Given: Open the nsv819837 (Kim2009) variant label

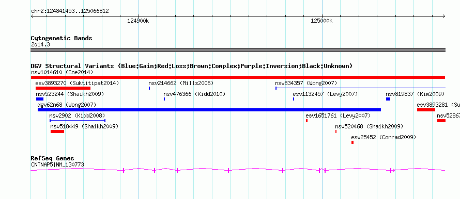Looking at the screenshot, I should click(x=415, y=94).
